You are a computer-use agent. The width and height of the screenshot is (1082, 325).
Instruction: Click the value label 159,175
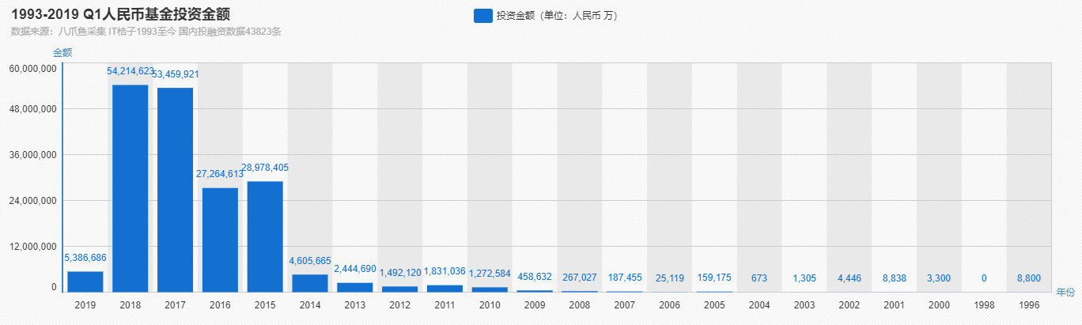(x=715, y=278)
